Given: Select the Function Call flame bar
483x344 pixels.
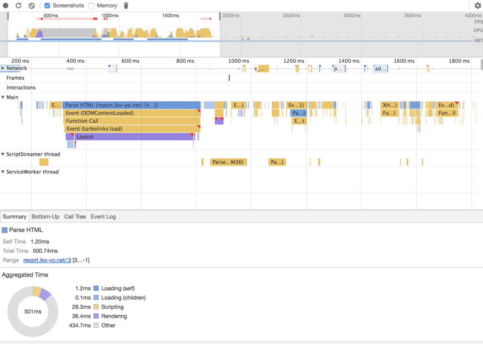Looking at the screenshot, I should 132,121.
